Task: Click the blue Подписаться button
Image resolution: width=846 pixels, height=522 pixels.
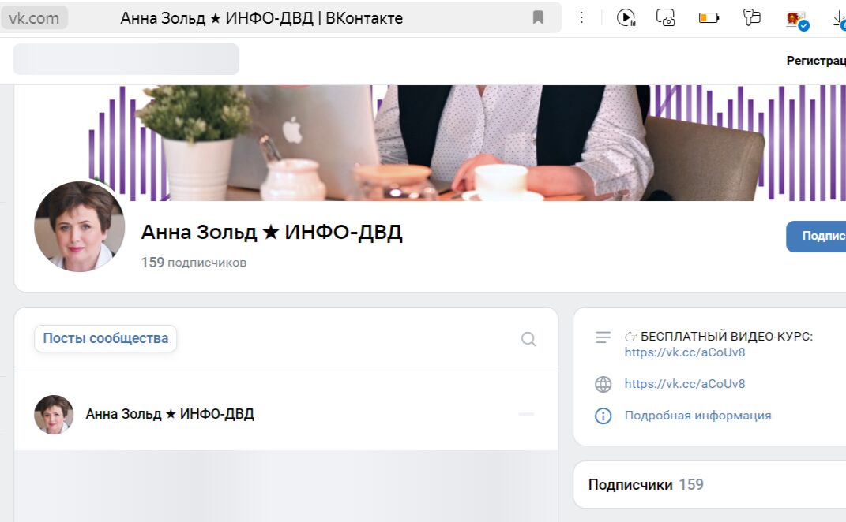Action: tap(816, 236)
